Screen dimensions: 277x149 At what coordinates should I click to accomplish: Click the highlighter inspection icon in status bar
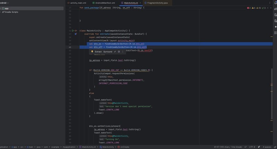point(259,147)
